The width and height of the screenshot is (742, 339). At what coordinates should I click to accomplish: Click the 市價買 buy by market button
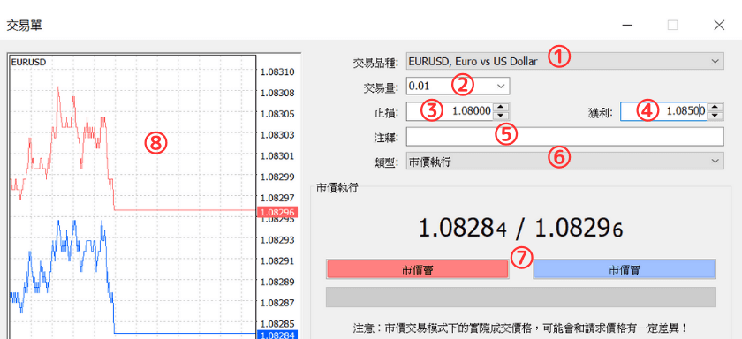(x=625, y=269)
